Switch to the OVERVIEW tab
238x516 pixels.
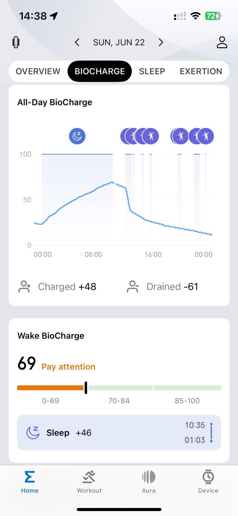point(38,71)
